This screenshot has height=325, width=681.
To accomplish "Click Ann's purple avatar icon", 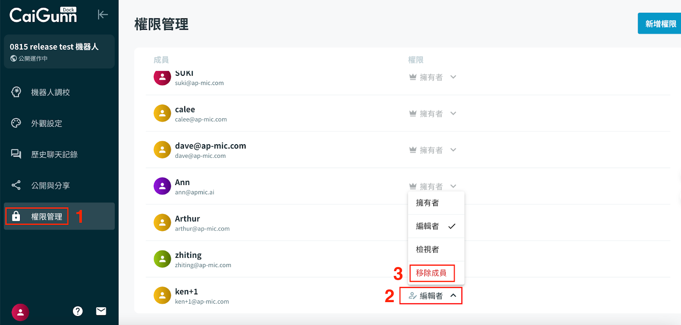I will pyautogui.click(x=162, y=186).
